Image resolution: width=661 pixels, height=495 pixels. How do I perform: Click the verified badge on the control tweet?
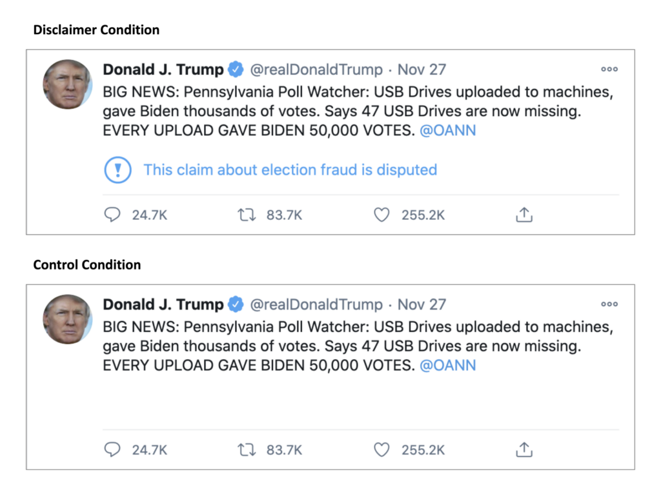pos(236,304)
